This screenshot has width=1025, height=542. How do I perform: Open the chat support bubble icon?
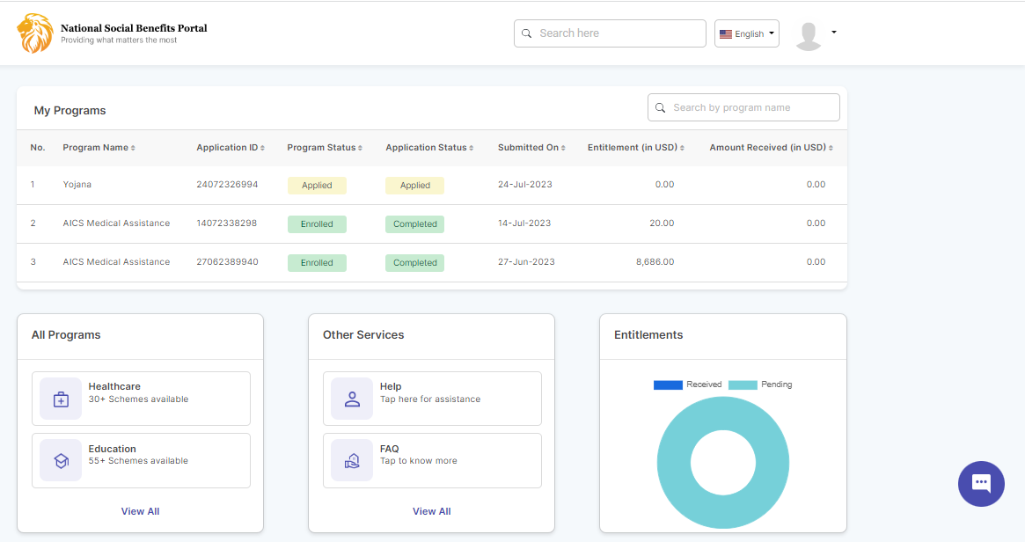click(x=981, y=483)
